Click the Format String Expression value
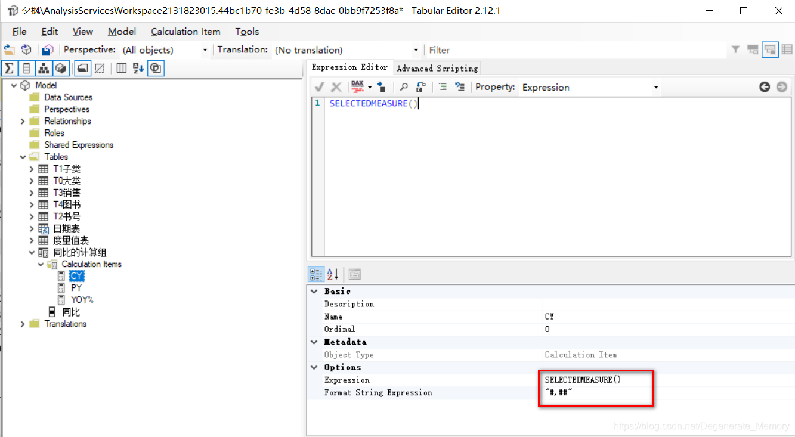The image size is (795, 437). click(x=667, y=393)
